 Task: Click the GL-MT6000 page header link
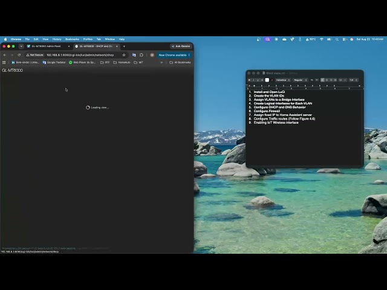[12, 70]
